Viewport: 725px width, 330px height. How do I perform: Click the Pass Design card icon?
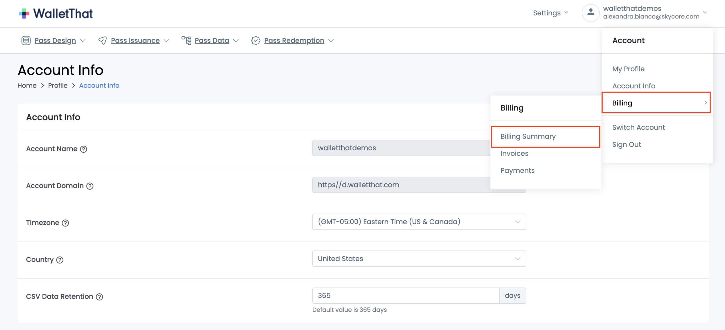26,40
